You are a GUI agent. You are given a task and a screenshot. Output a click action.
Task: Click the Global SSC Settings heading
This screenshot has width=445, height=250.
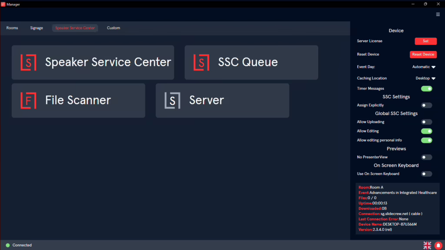(x=396, y=113)
